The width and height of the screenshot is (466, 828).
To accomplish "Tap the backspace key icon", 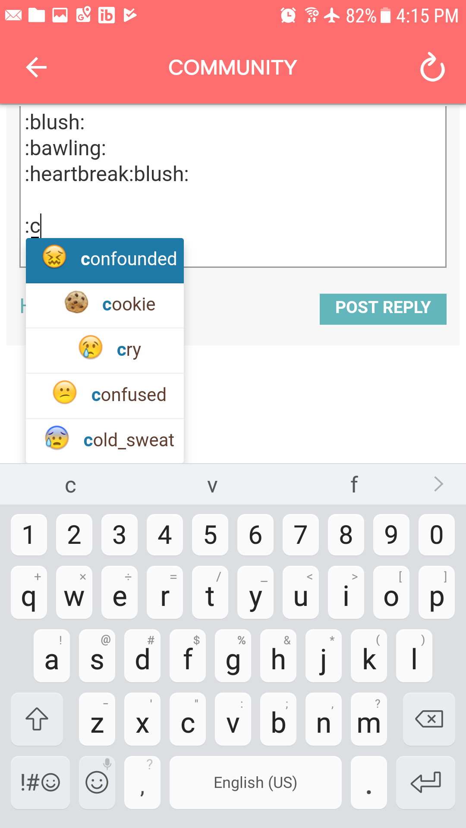I will (x=429, y=719).
